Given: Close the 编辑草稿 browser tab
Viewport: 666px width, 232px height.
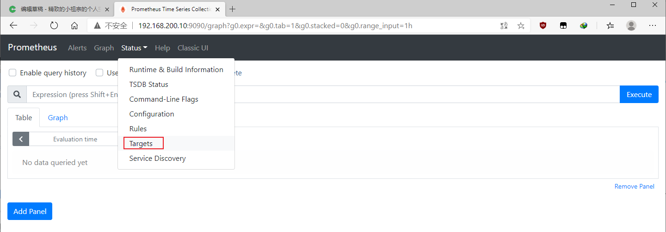Looking at the screenshot, I should 108,9.
